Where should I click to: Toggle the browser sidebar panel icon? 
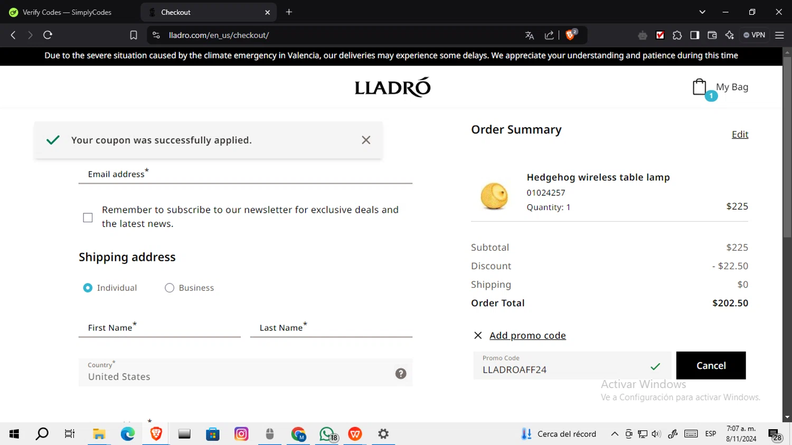[x=695, y=35]
